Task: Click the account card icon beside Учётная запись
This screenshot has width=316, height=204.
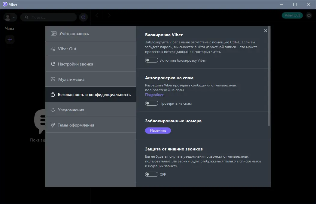Action: 53,34
